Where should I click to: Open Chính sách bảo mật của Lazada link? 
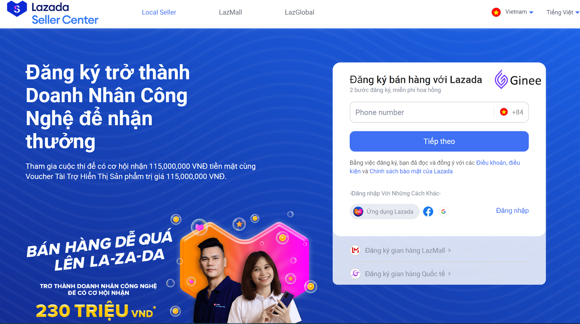point(411,171)
